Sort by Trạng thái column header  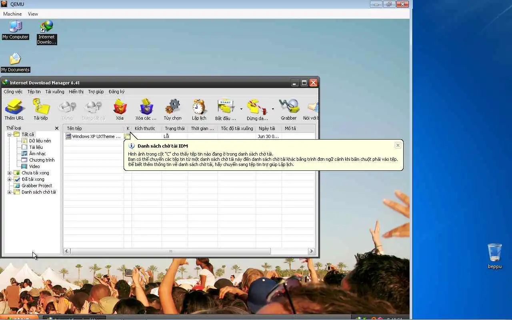point(175,128)
